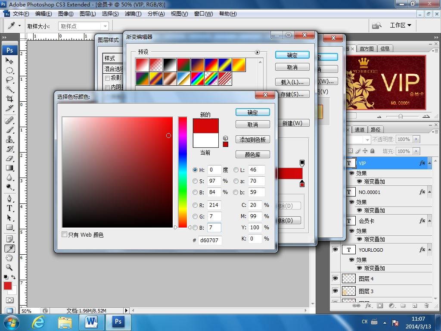Select the Horizontal Type tool
Screen dimensions: 441x331
pos(9,208)
